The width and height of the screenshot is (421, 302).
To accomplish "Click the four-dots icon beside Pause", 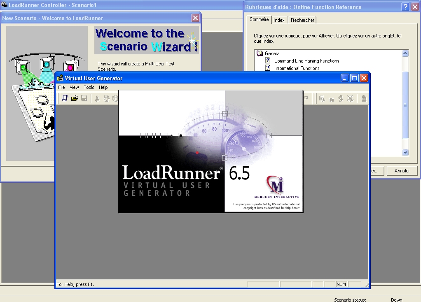I will click(x=340, y=98).
